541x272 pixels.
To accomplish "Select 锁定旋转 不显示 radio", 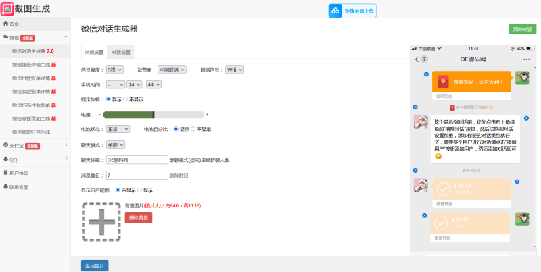I will tap(125, 99).
